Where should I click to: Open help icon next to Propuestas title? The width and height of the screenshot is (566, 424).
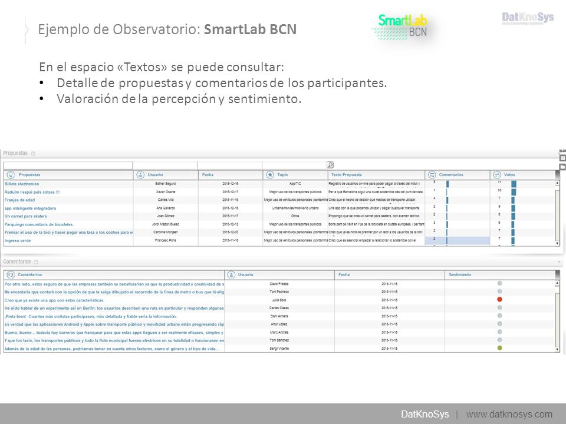(33, 154)
